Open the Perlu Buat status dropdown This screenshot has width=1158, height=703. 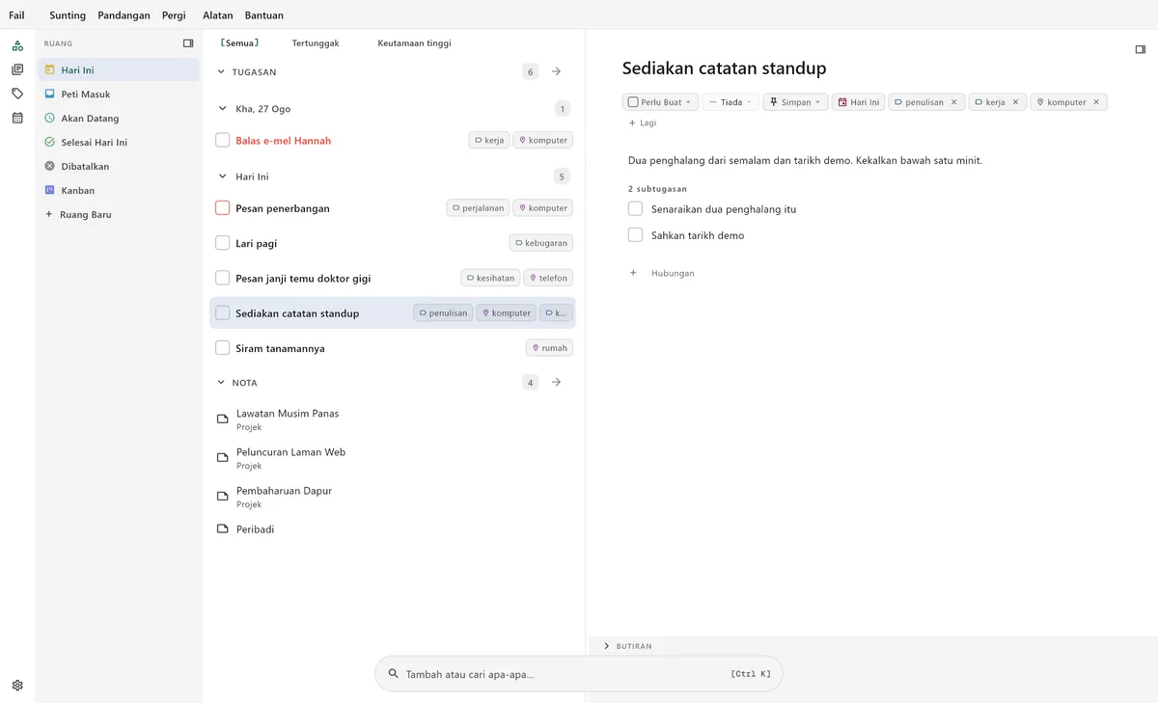pos(660,102)
